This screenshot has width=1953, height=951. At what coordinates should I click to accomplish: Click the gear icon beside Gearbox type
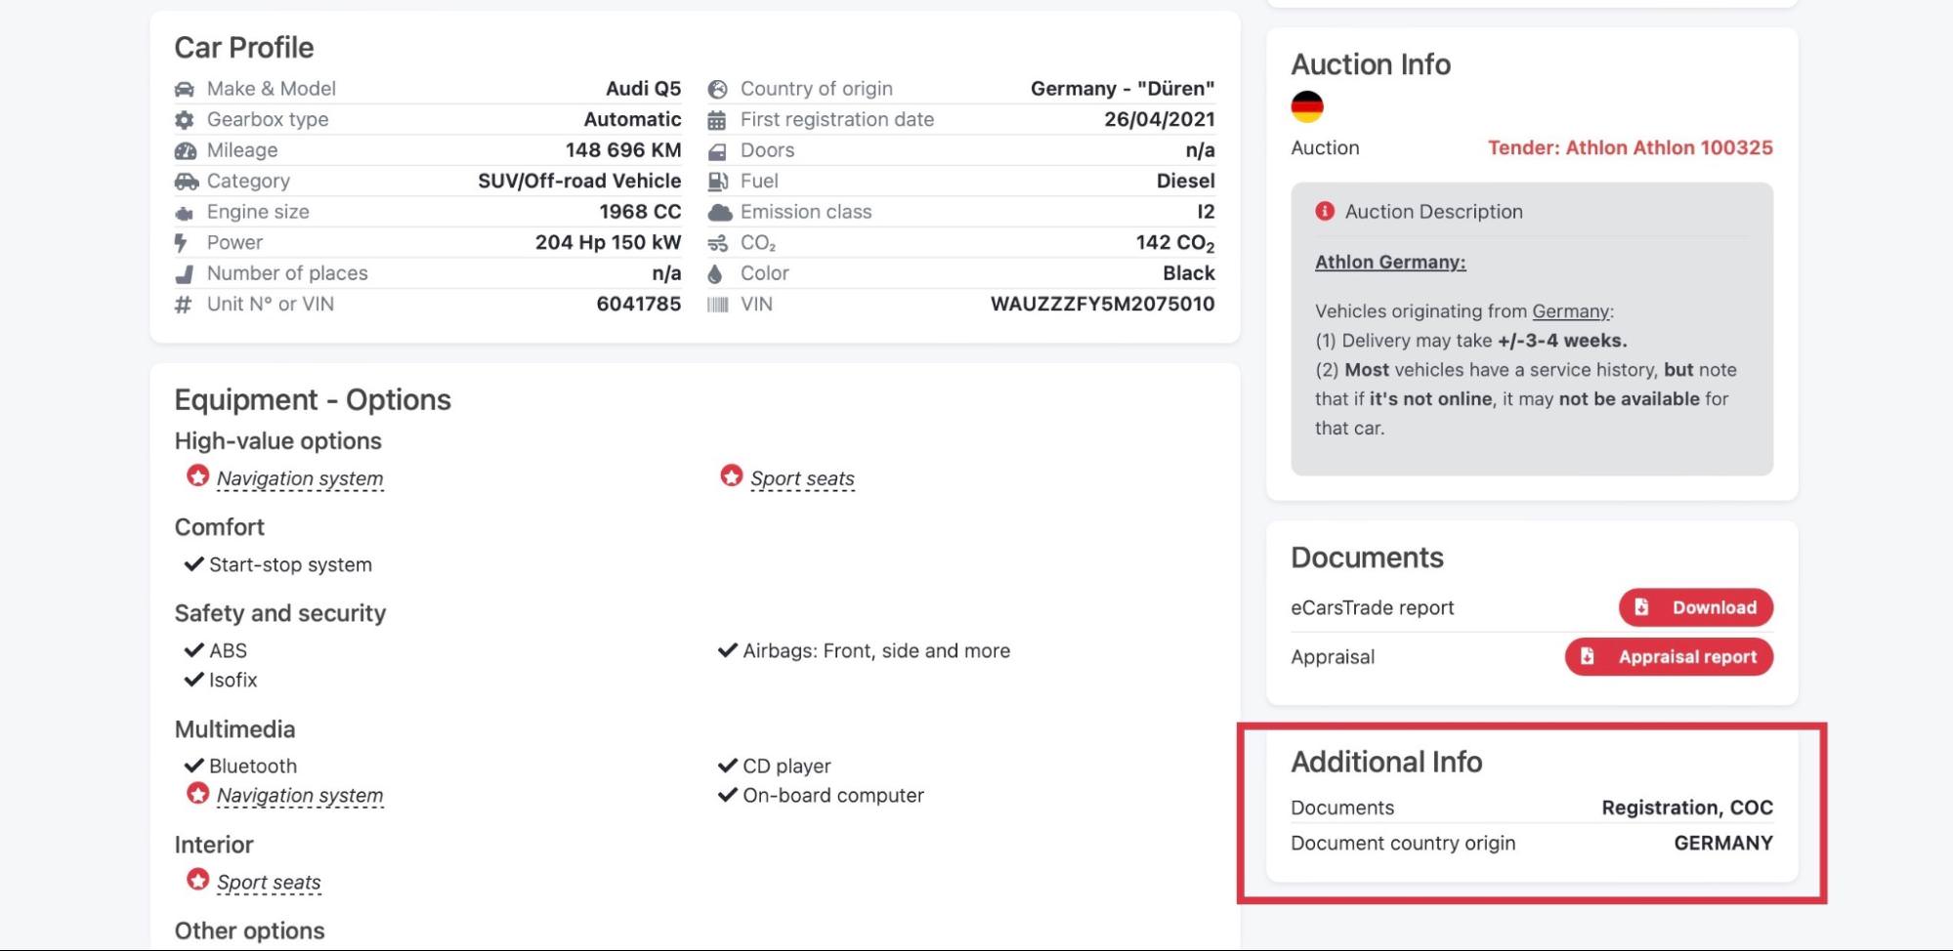click(184, 120)
